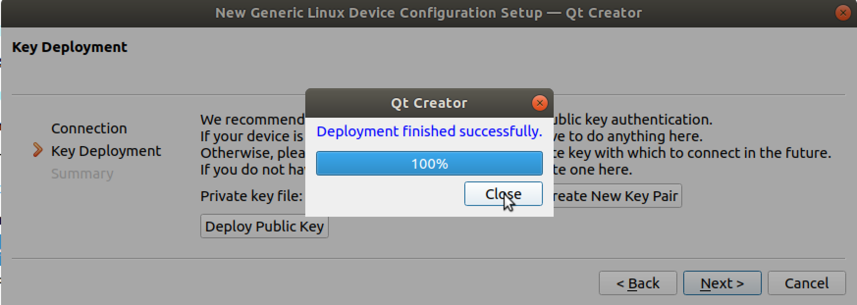Click the "Deployment finished successfully." message
Image resolution: width=857 pixels, height=305 pixels.
tap(429, 131)
